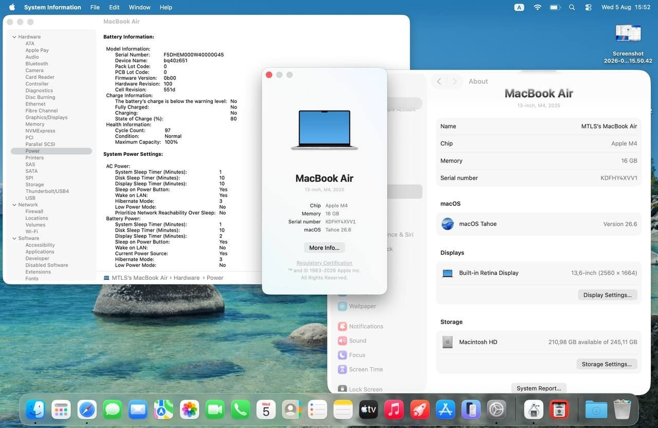Click the System Report... button
This screenshot has width=658, height=428.
(539, 388)
